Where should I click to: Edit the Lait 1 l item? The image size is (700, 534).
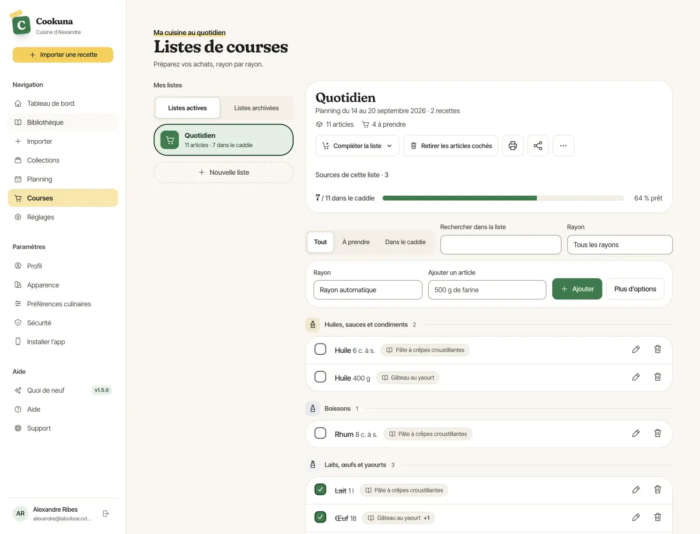pos(636,489)
